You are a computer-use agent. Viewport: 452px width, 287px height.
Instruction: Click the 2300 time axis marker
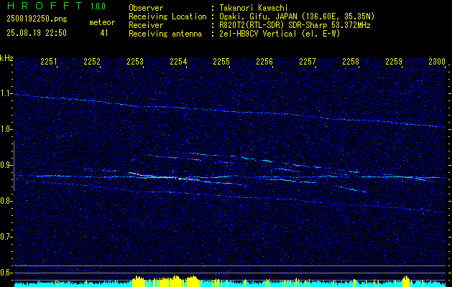[437, 61]
